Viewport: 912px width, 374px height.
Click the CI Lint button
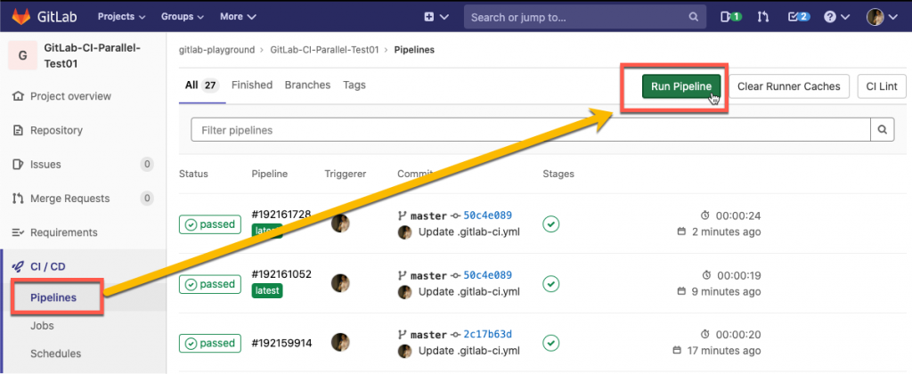tap(882, 86)
